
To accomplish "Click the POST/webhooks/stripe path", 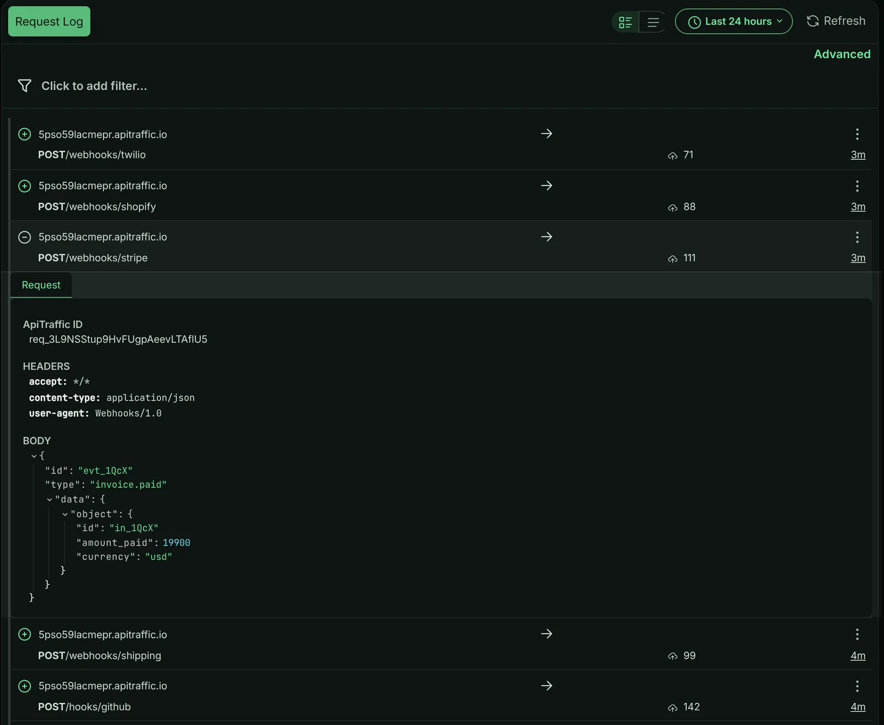I will coord(93,258).
